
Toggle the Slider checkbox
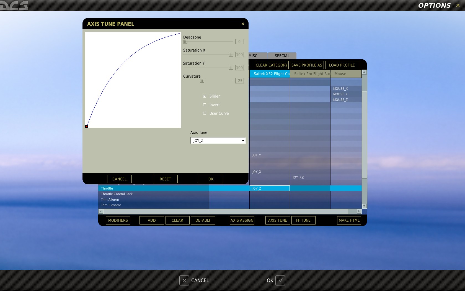[205, 96]
